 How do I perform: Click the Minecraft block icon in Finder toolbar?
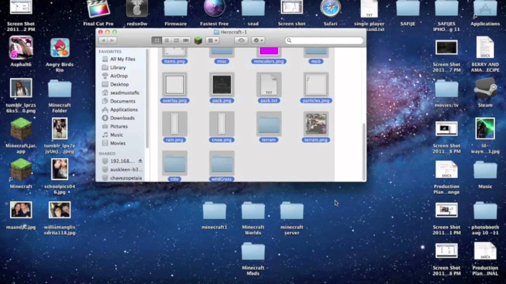198,40
